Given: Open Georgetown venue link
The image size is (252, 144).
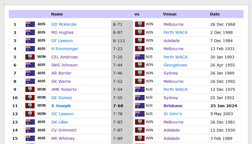Looking at the screenshot, I should point(175,65).
